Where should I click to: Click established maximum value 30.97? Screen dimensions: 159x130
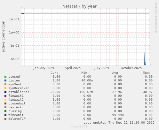click(148, 92)
